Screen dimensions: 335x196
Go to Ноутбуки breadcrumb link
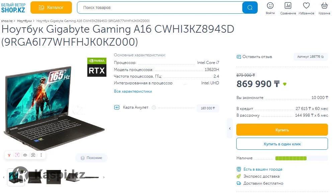[x=24, y=21]
